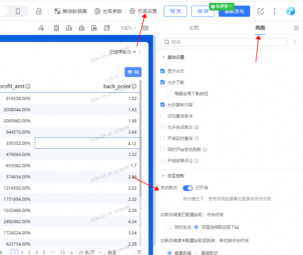Collapse the right panel using the icon beside 高级
303x255 pixels.
(x=296, y=28)
